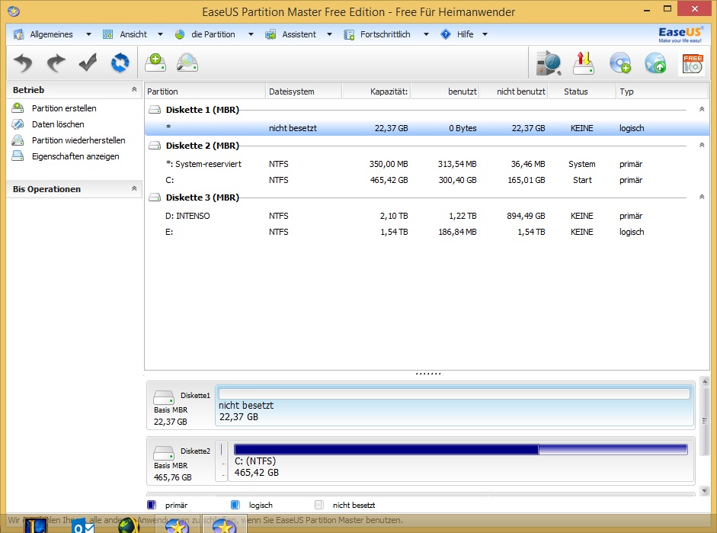Open the die Partition menu
The height and width of the screenshot is (533, 717).
click(x=213, y=34)
